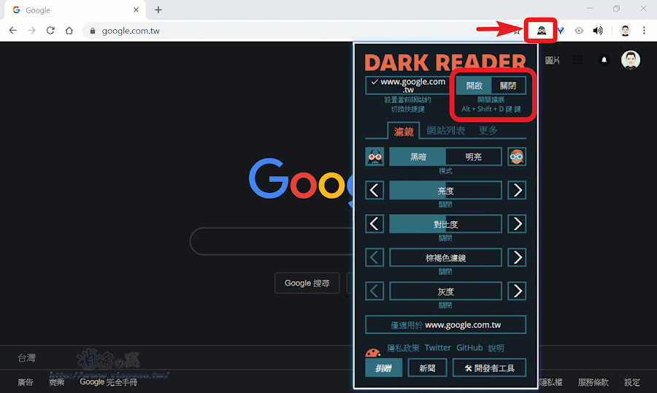Viewport: 657px width, 393px height.
Task: Click the 灰度 grayscale slider
Action: [445, 291]
